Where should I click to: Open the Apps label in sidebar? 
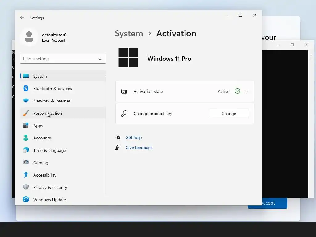38,126
